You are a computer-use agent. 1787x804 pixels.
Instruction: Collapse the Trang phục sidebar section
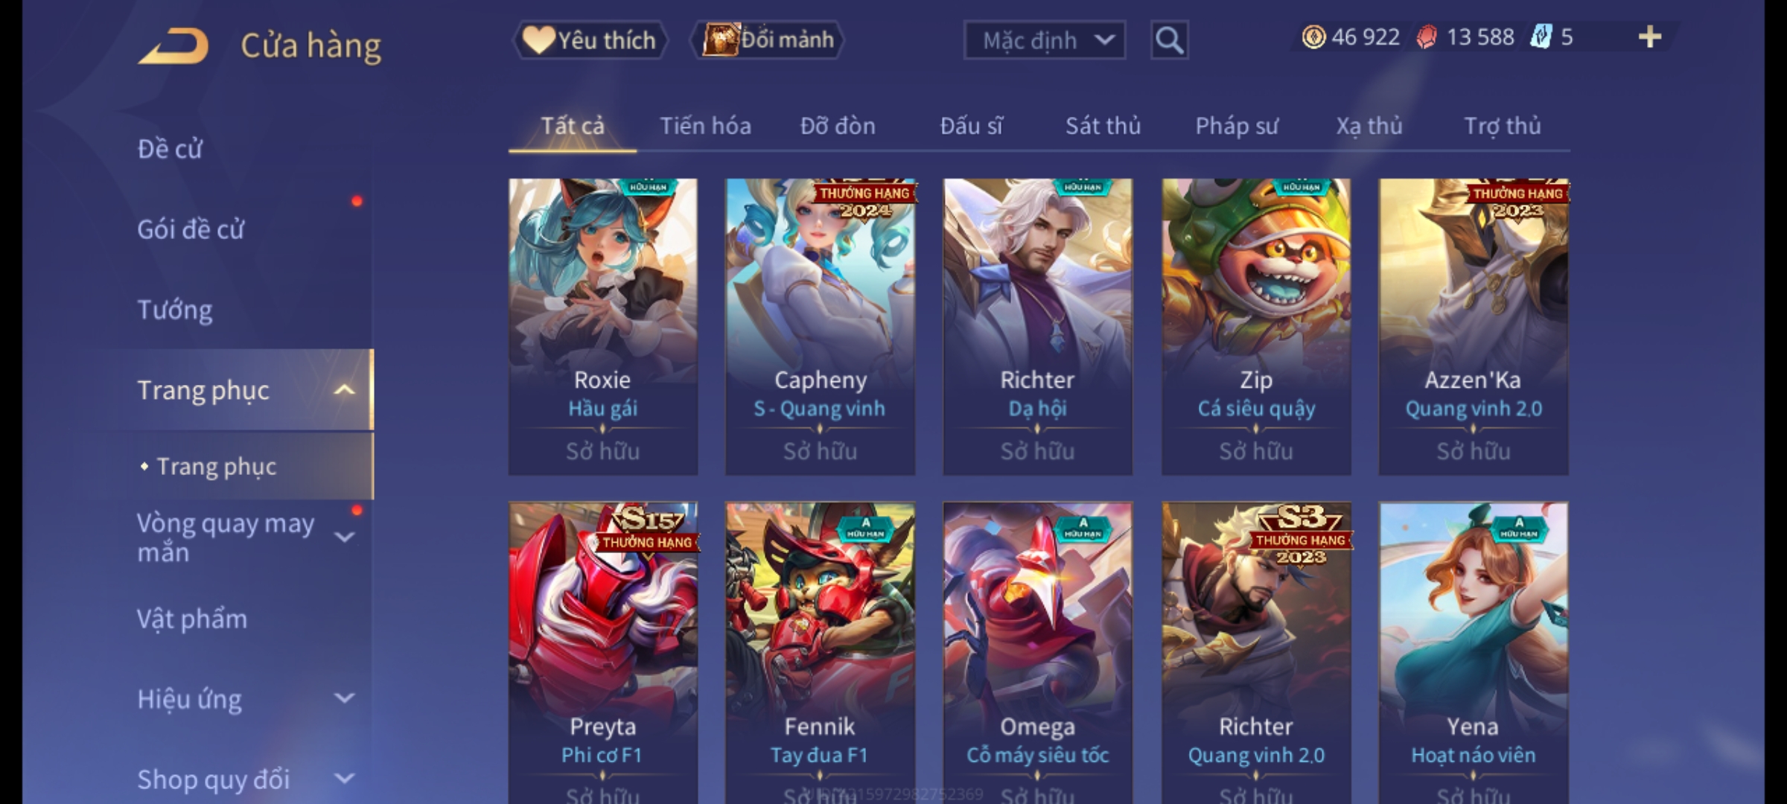pyautogui.click(x=344, y=390)
